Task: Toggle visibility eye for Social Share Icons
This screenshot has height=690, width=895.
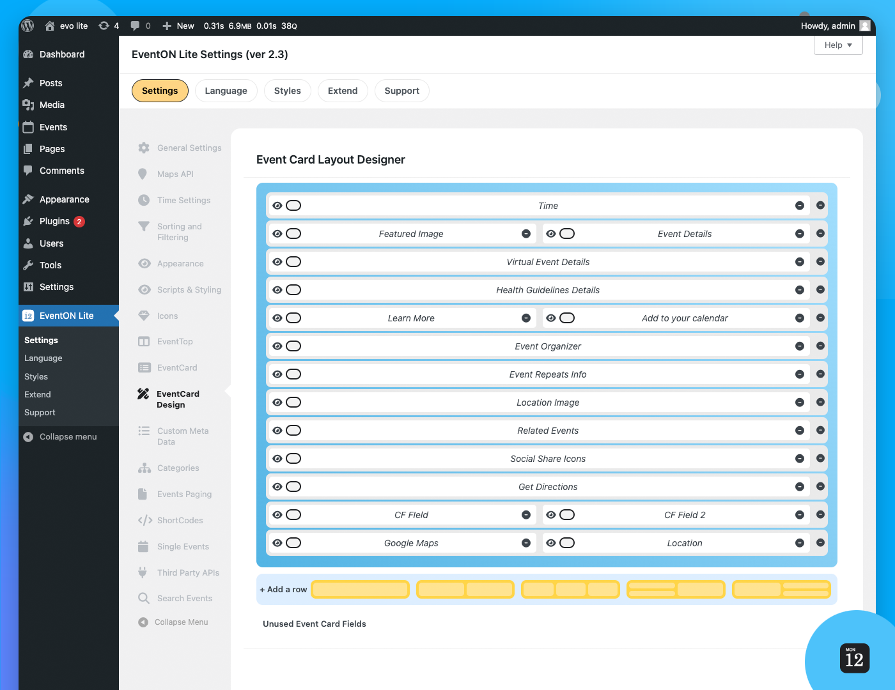Action: (277, 459)
